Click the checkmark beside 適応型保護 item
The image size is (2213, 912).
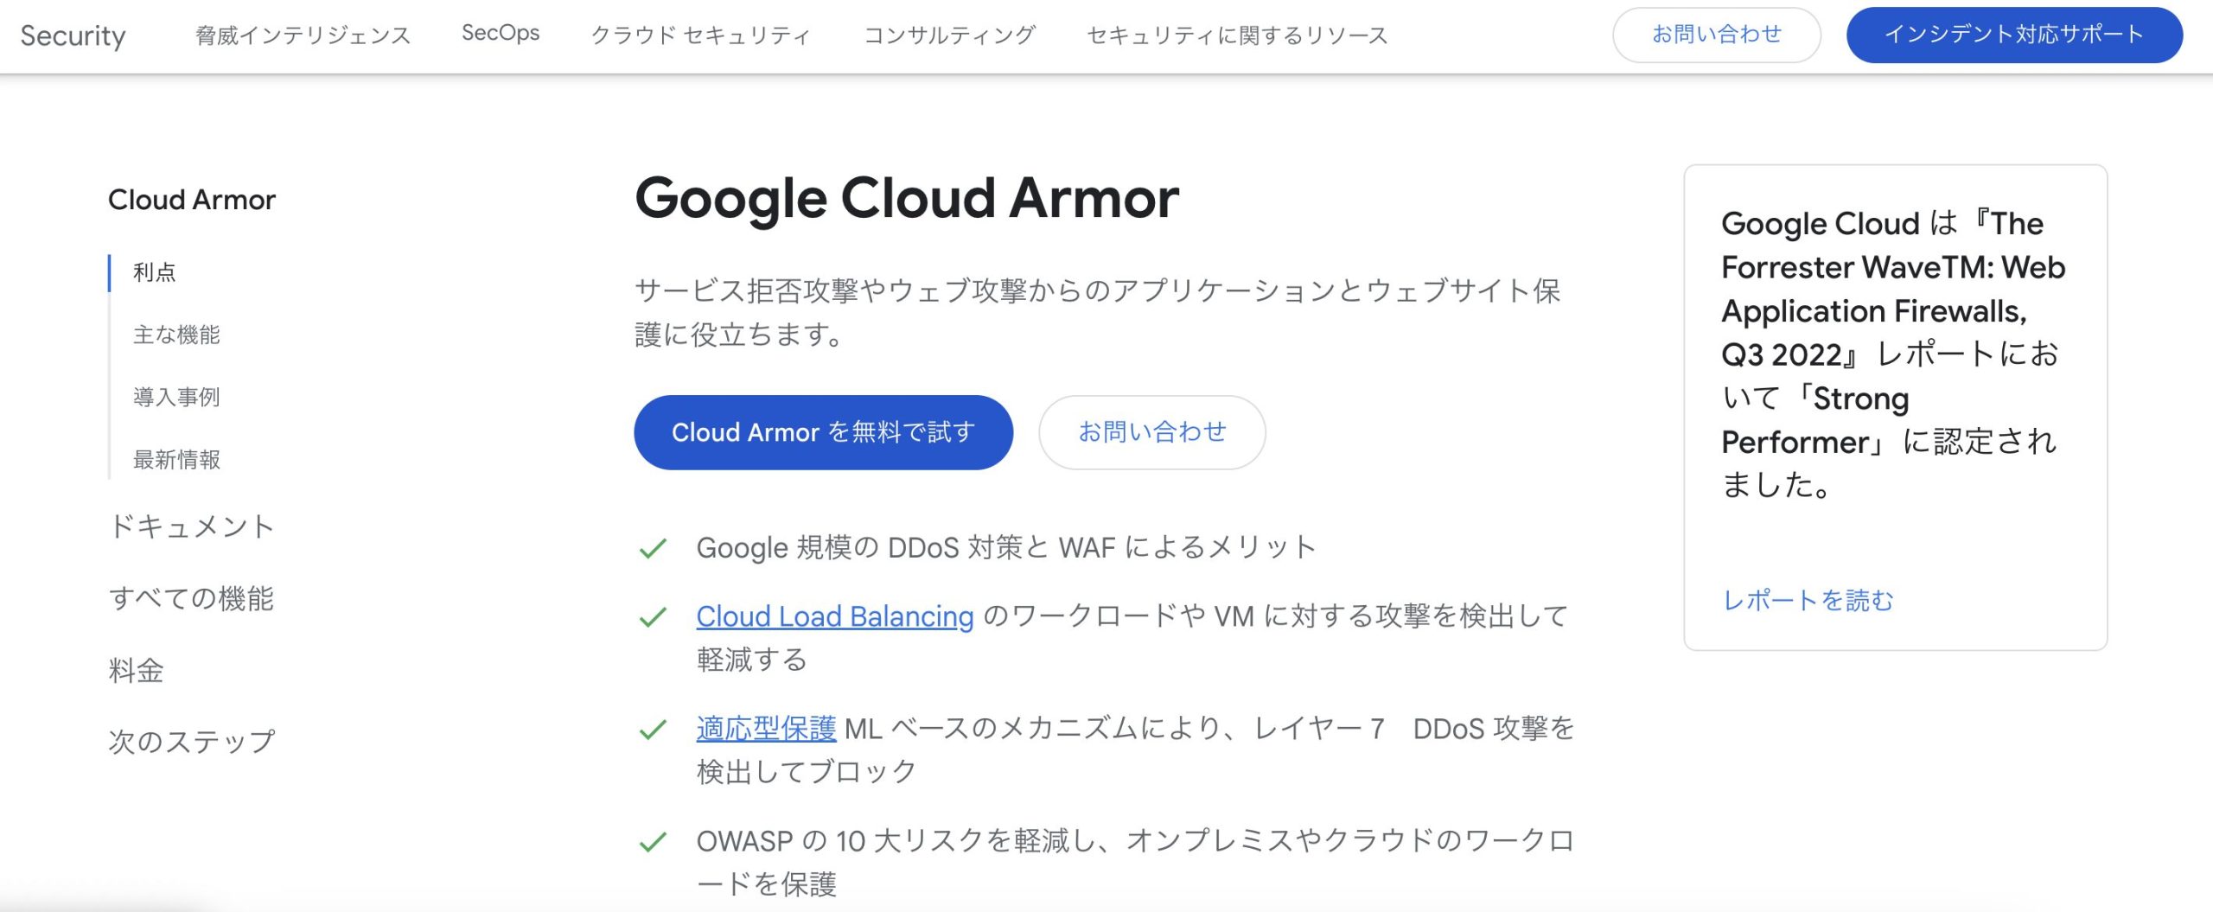653,730
